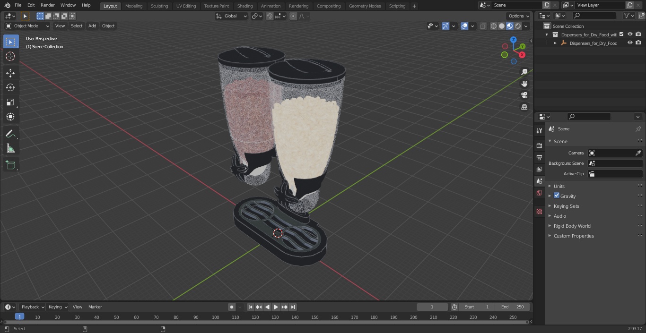Open the viewport Add menu
Screen dimensions: 646x333
[92, 26]
